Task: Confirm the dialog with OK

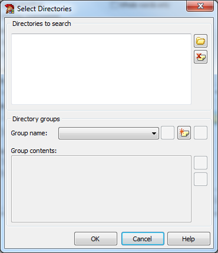Action: (x=95, y=239)
